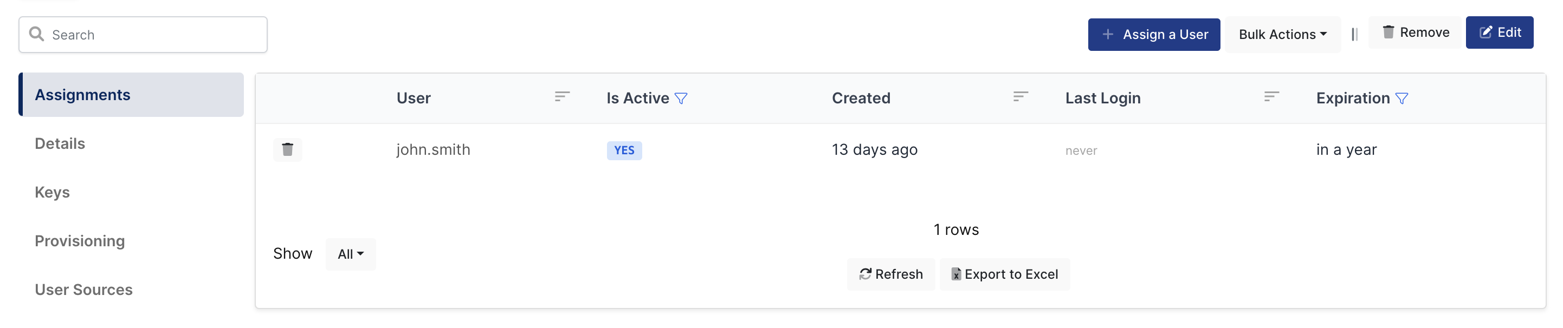Click the Remove button
This screenshot has width=1563, height=328.
point(1415,32)
